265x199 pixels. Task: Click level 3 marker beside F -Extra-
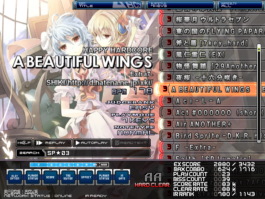(x=169, y=147)
